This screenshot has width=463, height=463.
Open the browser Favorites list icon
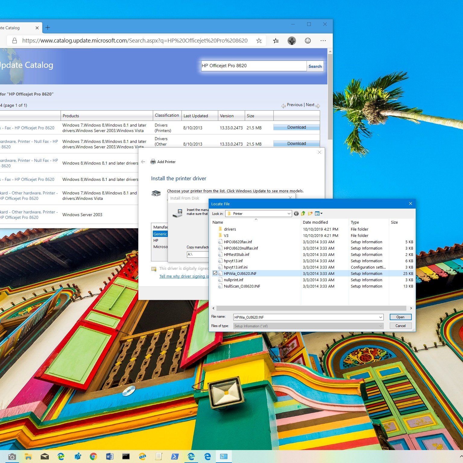(276, 41)
